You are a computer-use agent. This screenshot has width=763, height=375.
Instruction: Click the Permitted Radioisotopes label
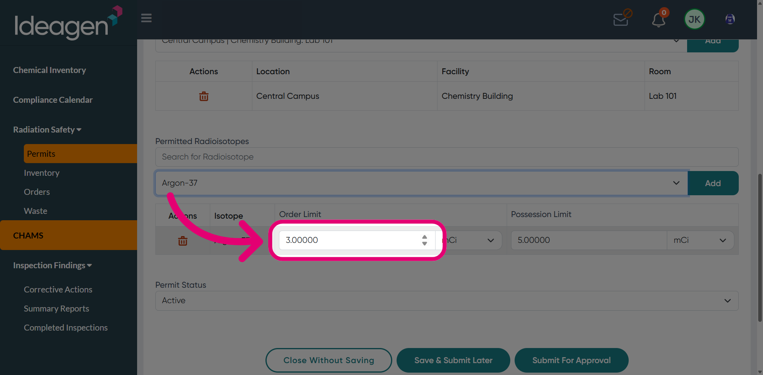202,141
